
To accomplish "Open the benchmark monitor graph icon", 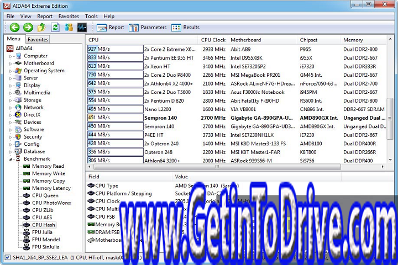I will coord(82,28).
